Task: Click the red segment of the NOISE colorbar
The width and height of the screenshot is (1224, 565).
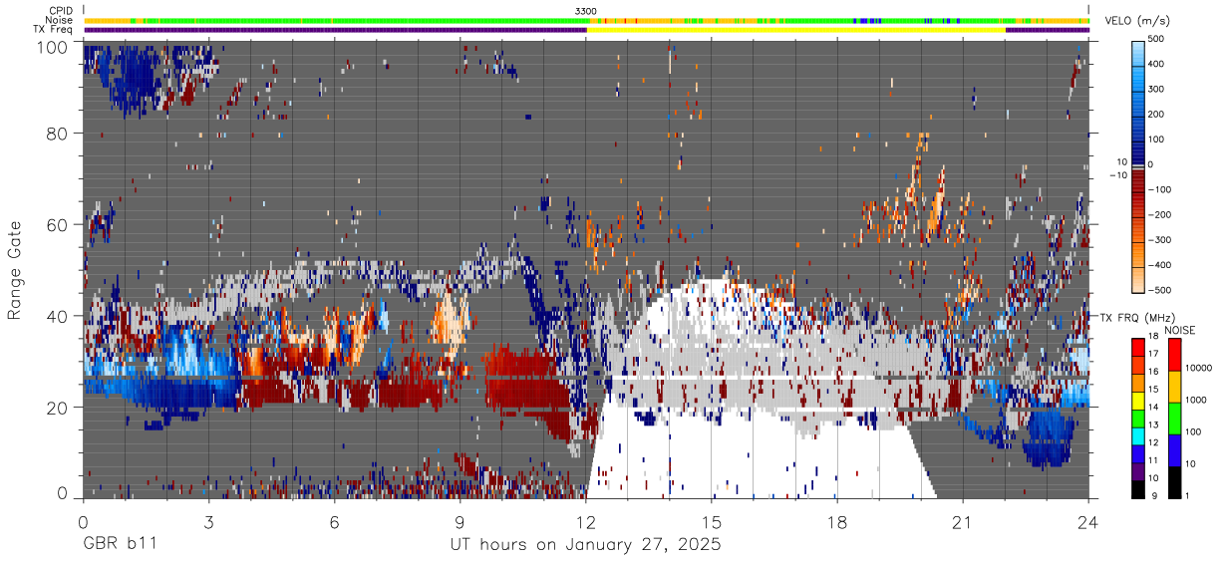Action: (x=1175, y=355)
